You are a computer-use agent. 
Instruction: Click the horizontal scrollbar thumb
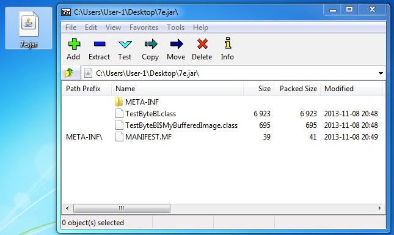[x=122, y=208]
